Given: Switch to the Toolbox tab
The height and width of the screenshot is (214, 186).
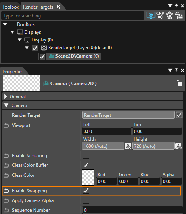Looking at the screenshot, I should [11, 7].
